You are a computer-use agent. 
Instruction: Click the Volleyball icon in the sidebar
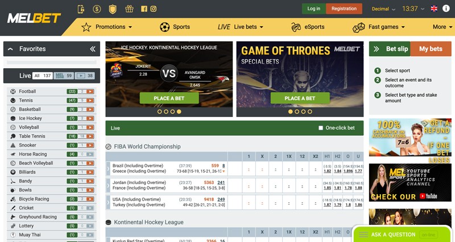13,127
